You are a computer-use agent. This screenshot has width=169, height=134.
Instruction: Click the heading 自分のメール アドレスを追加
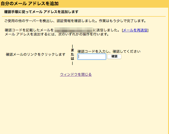tap(29, 4)
